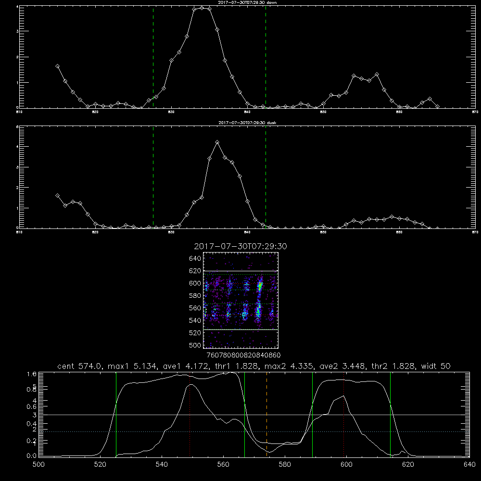481x481 pixels.
Task: Click the dusk plot's right green dashed line
Action: coord(266,177)
